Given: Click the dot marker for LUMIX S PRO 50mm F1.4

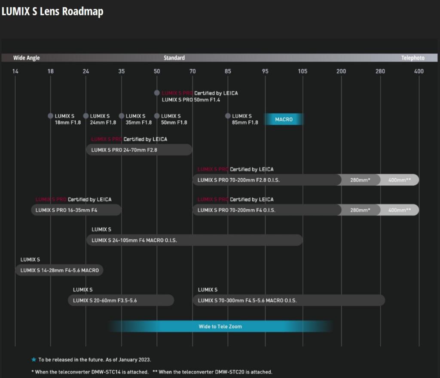Looking at the screenshot, I should (x=157, y=93).
